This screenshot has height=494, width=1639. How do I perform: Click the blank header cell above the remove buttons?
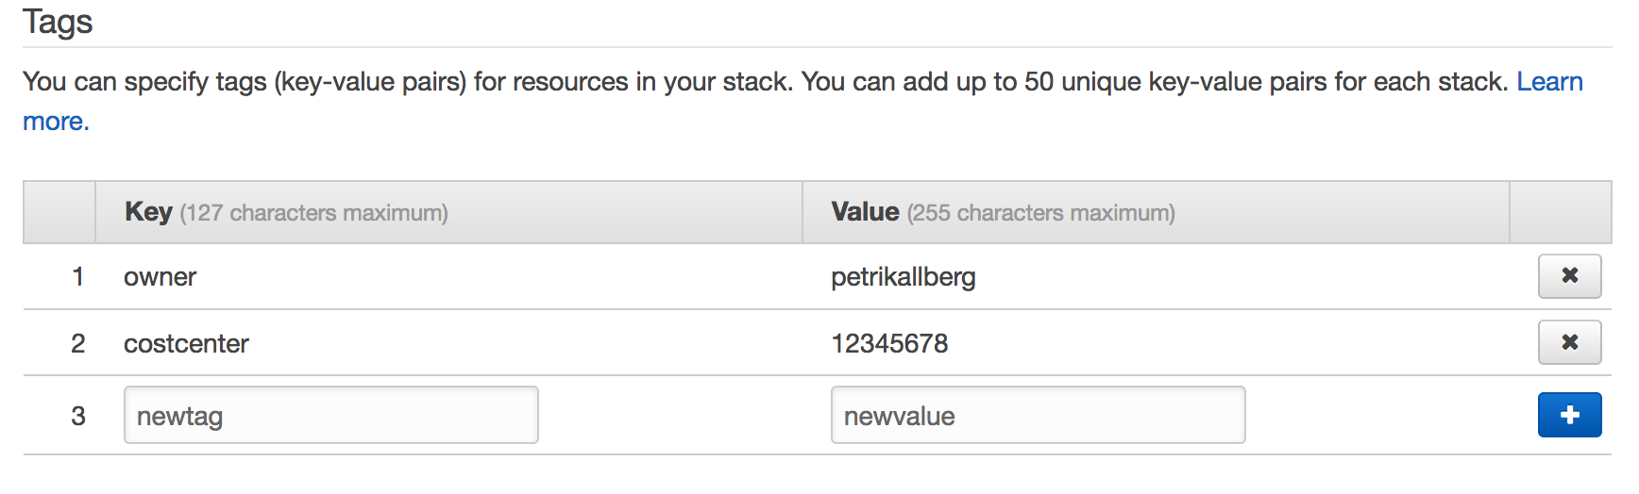(x=1560, y=212)
